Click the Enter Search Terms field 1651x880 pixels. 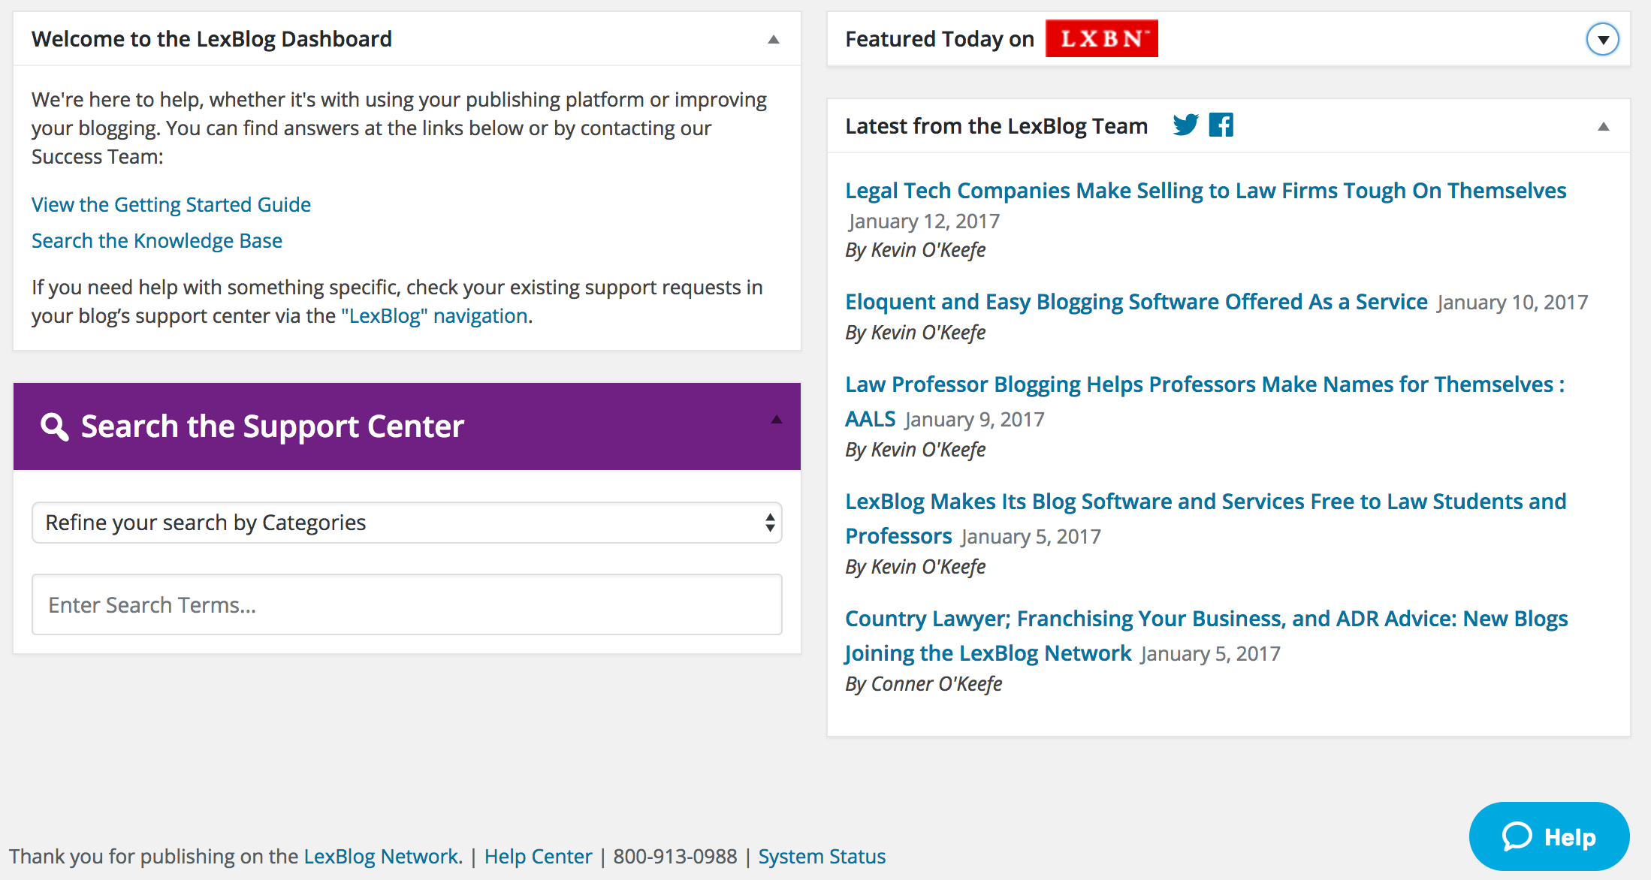pos(407,604)
